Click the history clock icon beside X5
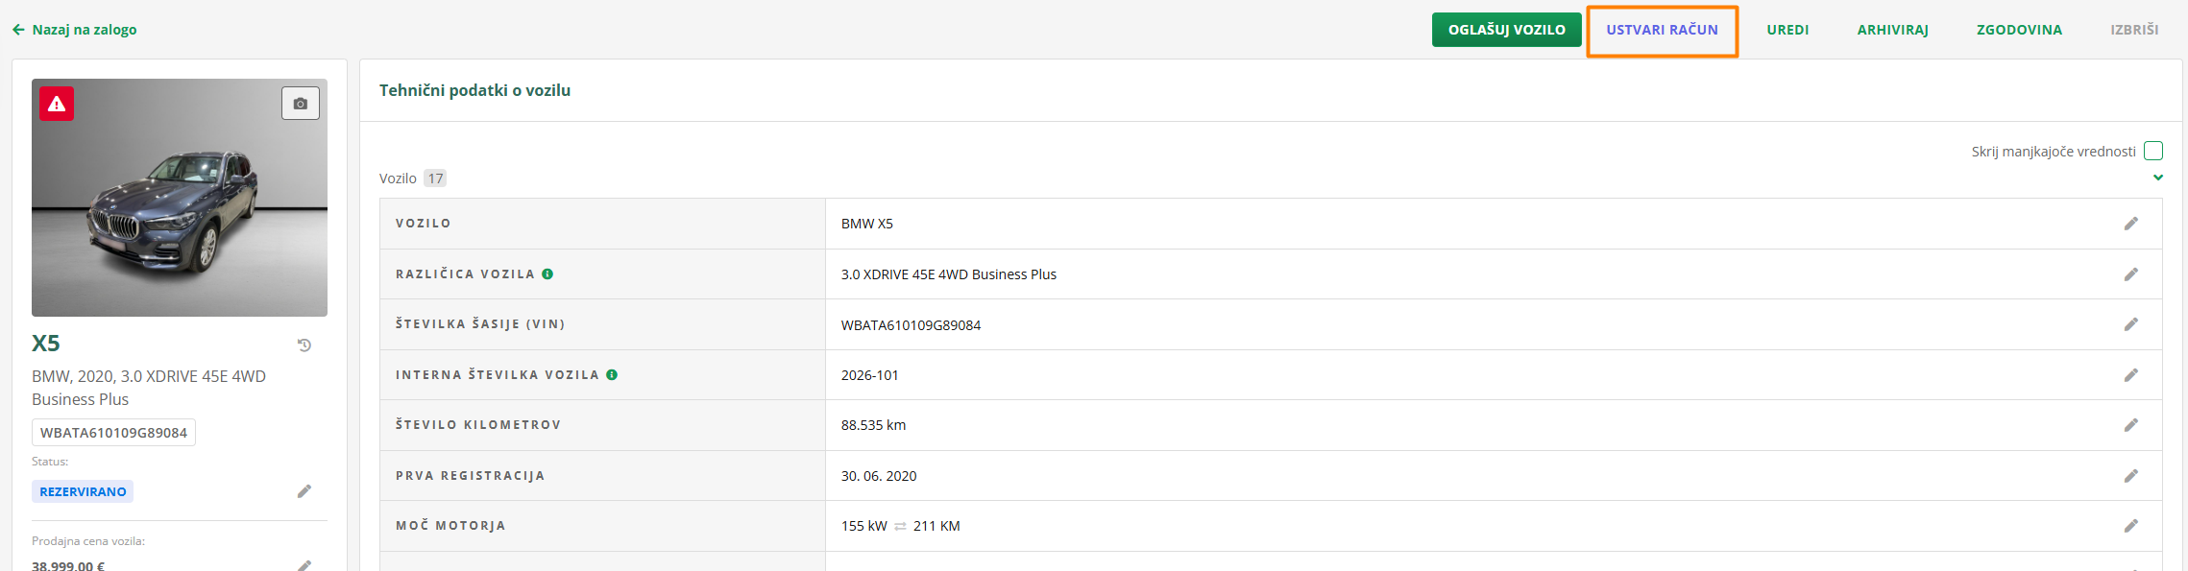The width and height of the screenshot is (2188, 571). (x=304, y=345)
